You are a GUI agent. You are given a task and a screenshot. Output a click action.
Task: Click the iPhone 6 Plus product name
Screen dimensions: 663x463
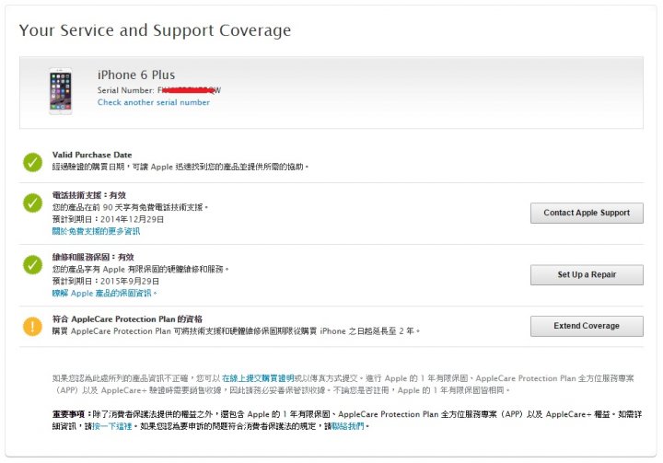(136, 75)
